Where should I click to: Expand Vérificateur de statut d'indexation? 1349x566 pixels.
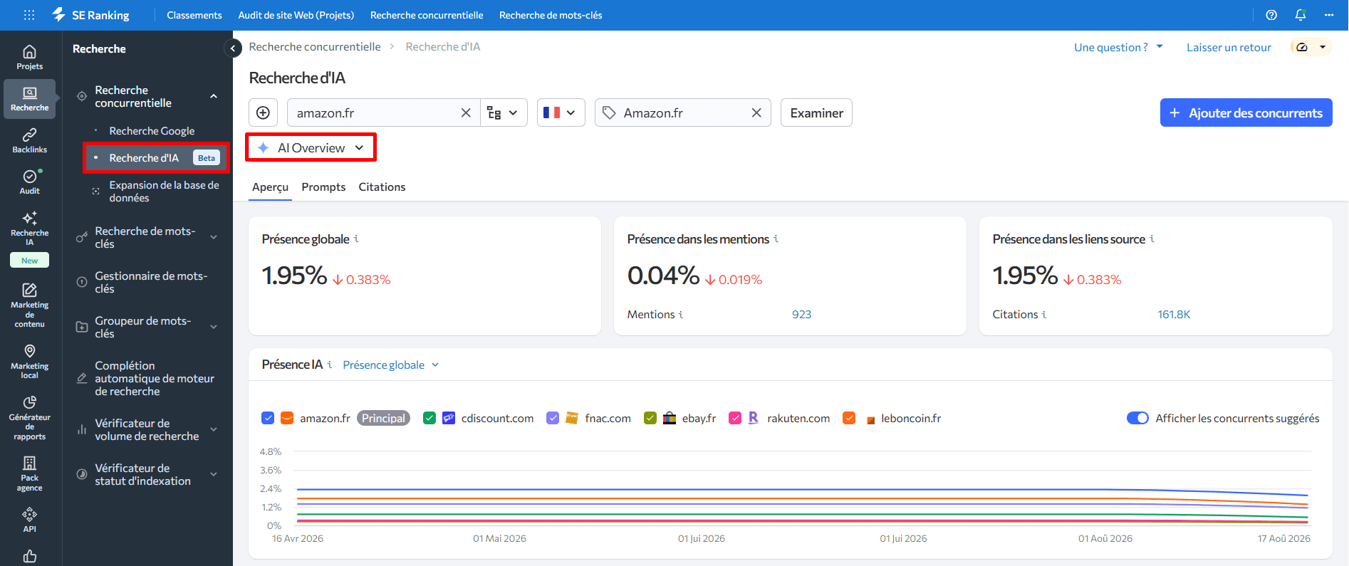tap(214, 474)
